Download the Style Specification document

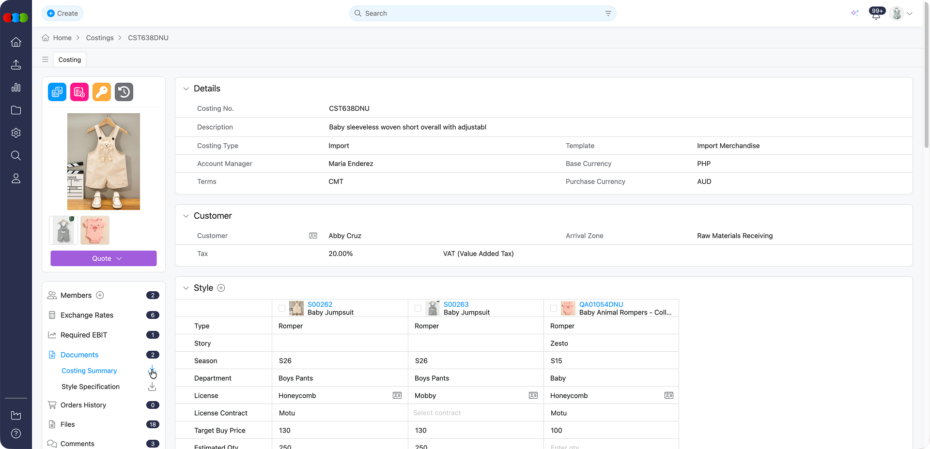152,387
